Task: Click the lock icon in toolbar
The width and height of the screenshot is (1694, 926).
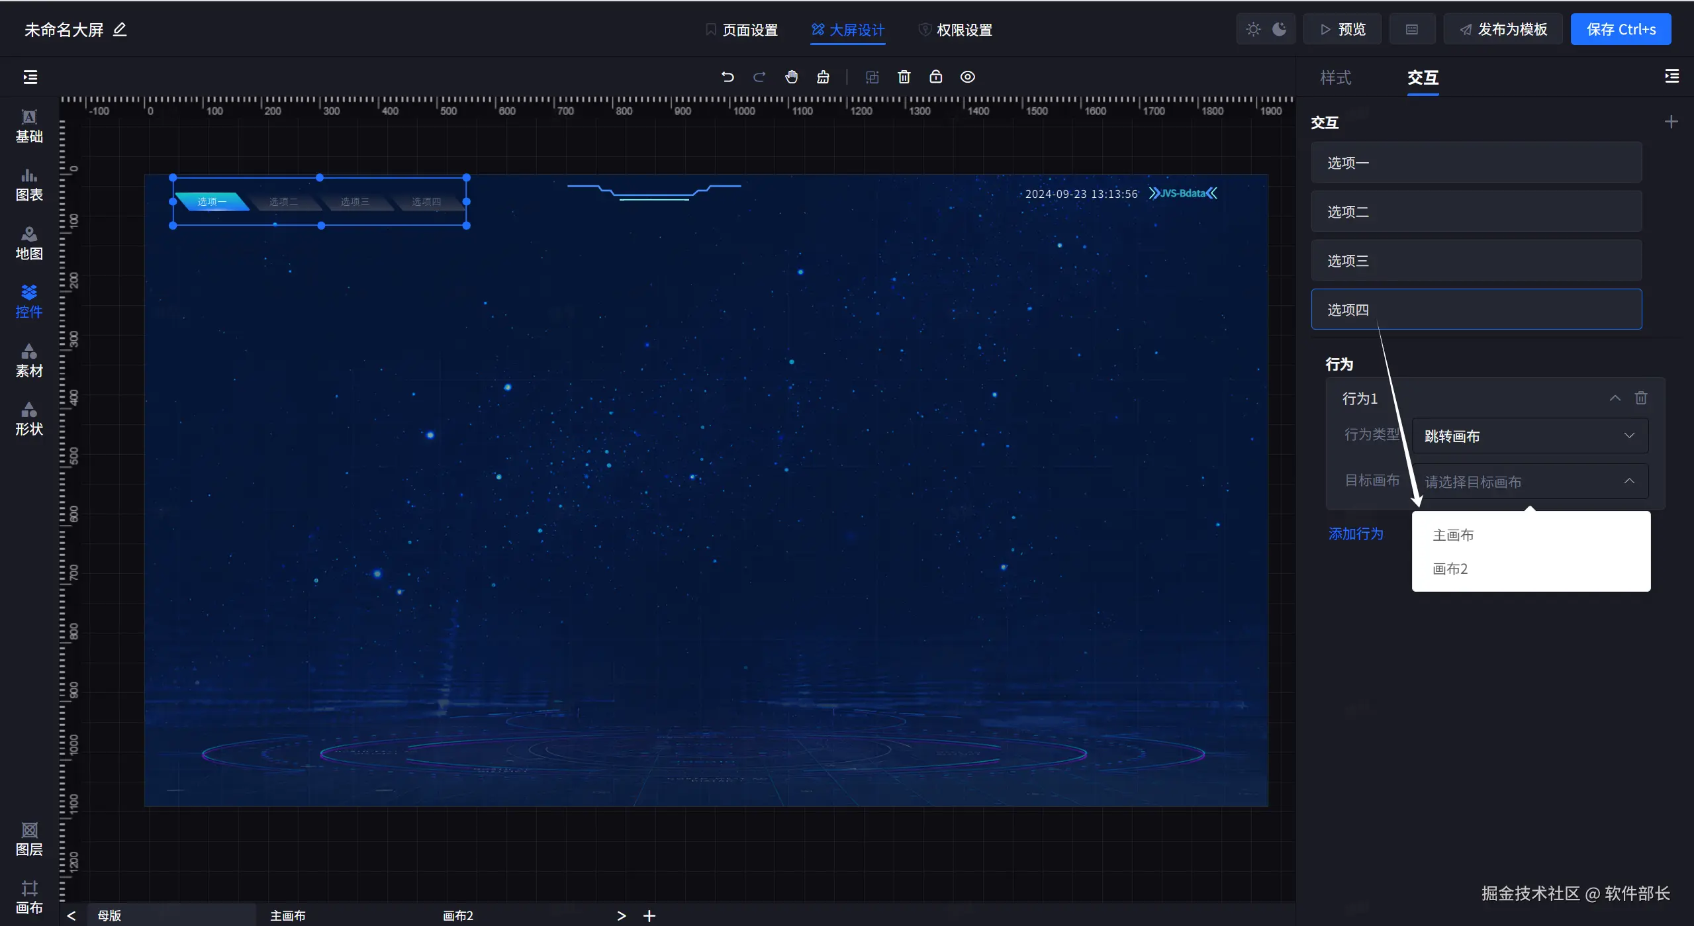Action: coord(935,77)
